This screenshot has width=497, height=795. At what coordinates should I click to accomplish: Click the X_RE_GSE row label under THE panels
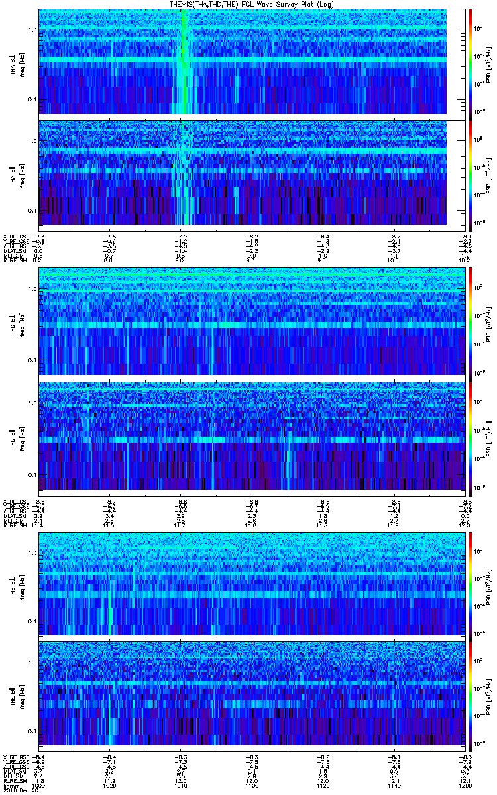click(x=16, y=757)
